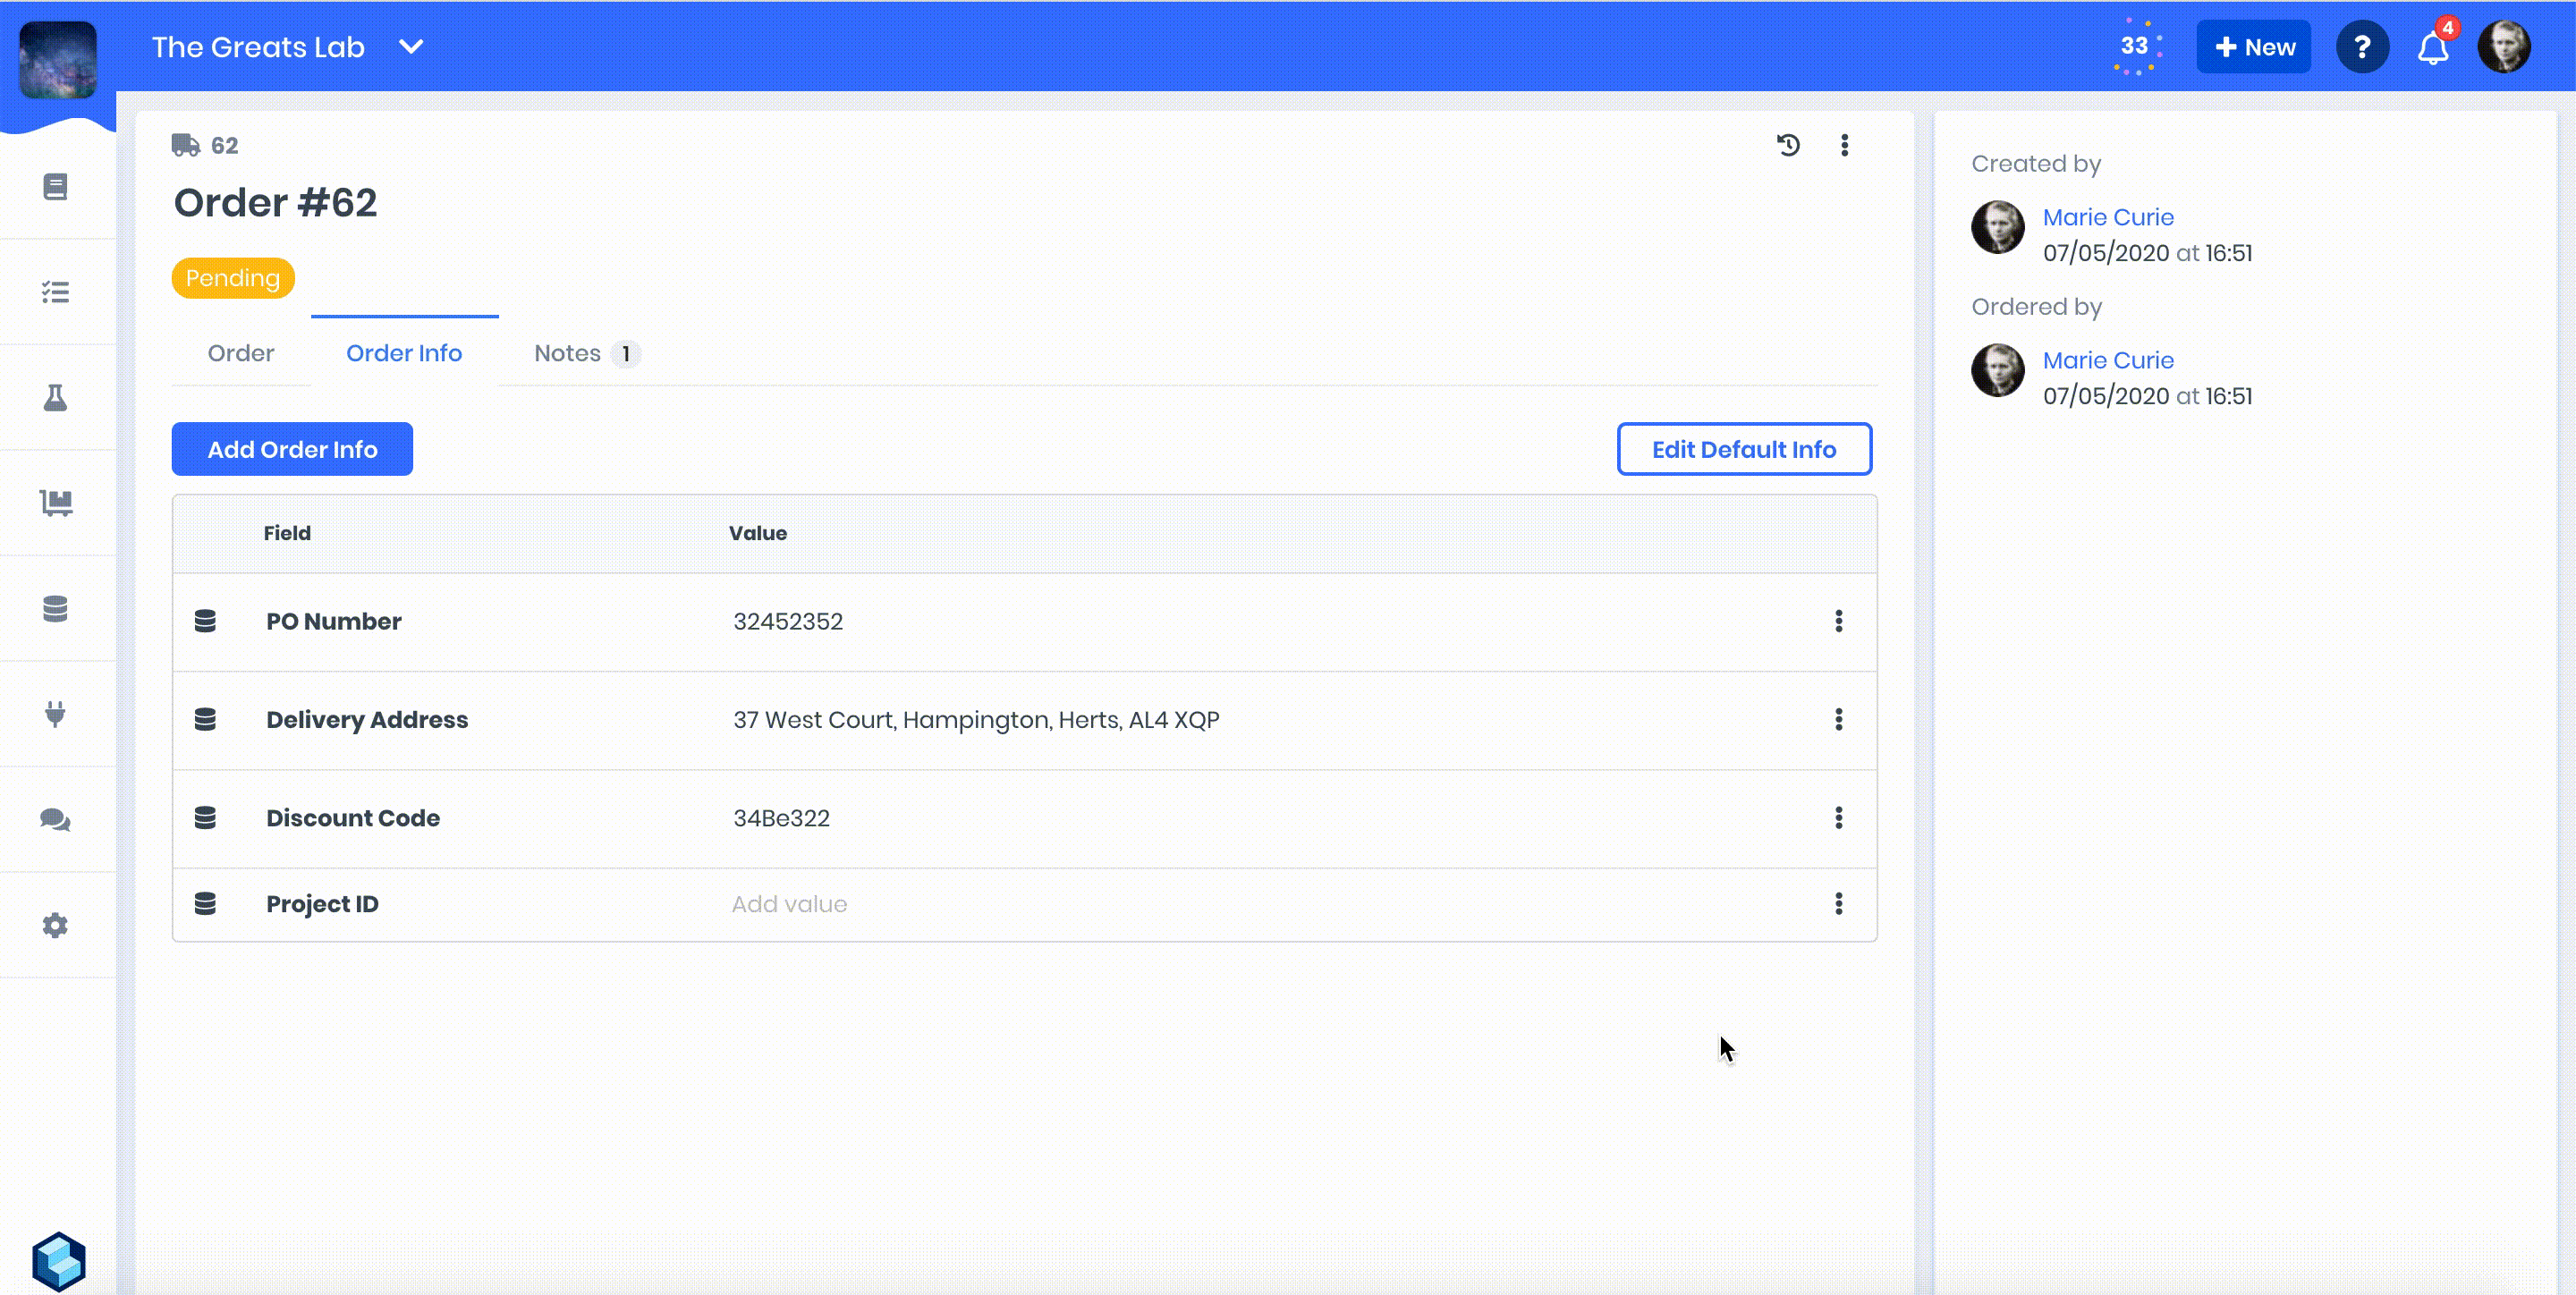Open Delivery Address row options menu

(x=1838, y=720)
